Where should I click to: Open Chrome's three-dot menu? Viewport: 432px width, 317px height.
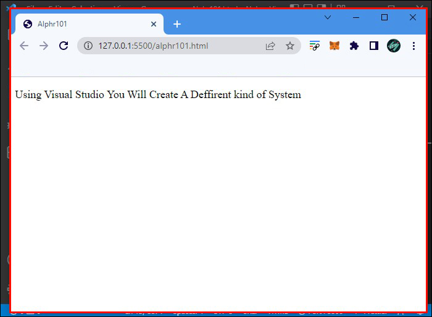tap(413, 46)
